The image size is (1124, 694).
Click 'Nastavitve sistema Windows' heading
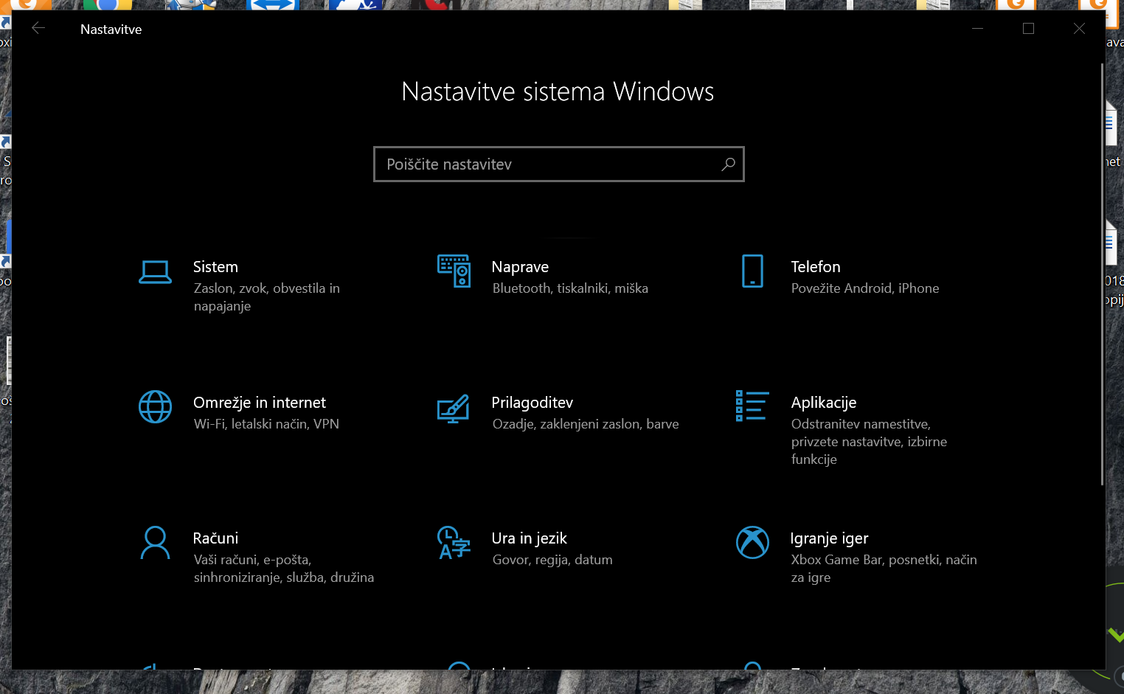(558, 91)
